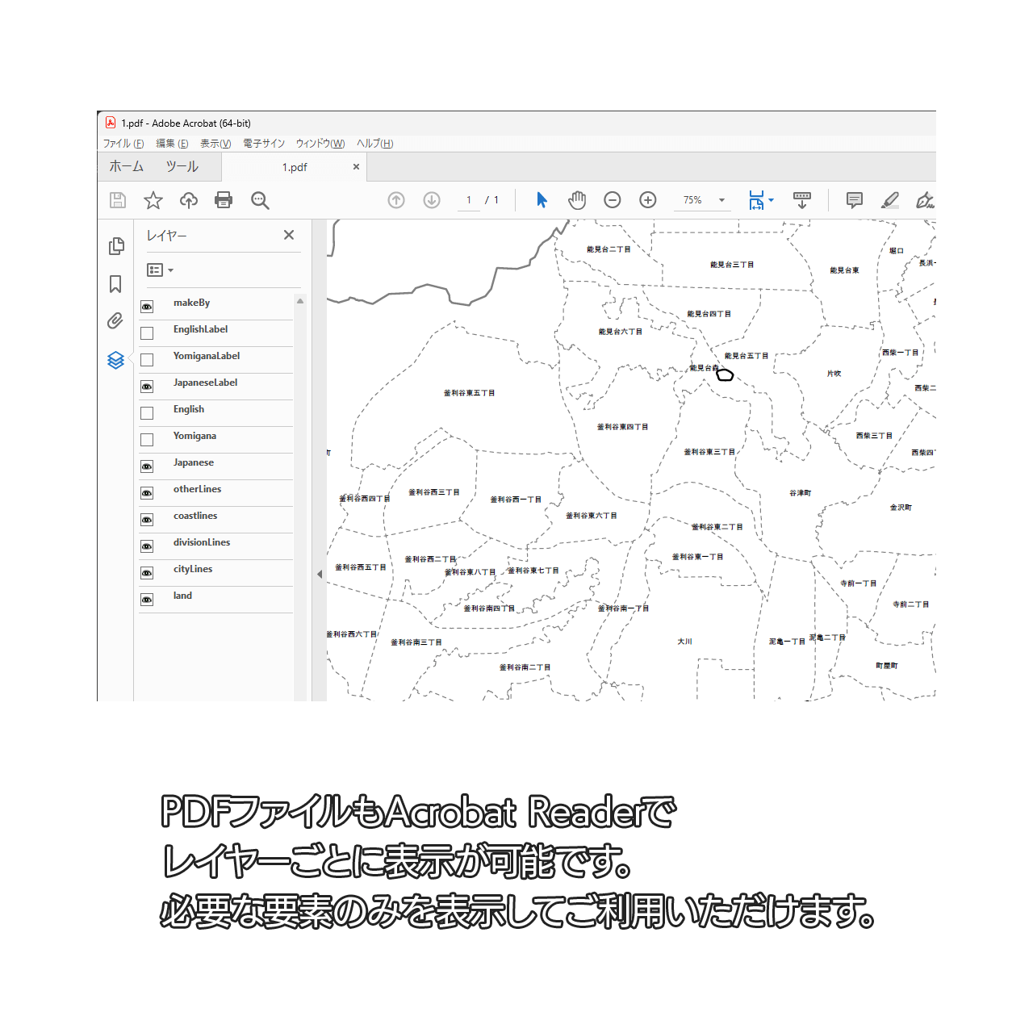The image size is (1033, 1033).
Task: Switch to the ホーム tab
Action: point(127,166)
